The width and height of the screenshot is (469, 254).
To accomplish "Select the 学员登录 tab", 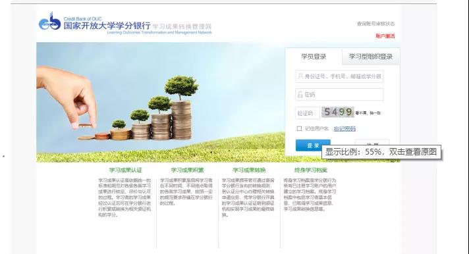I will (314, 57).
